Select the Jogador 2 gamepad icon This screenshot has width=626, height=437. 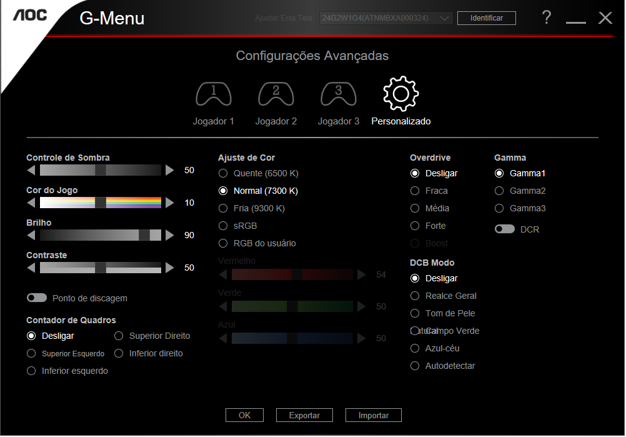tap(276, 94)
